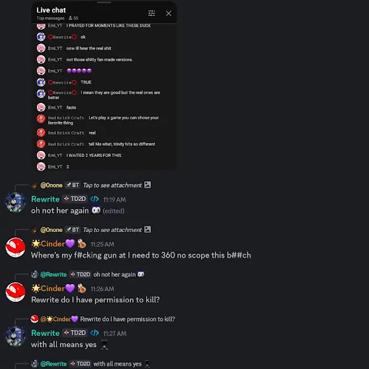Image resolution: width=369 pixels, height=369 pixels.
Task: Click Rewrite username at the 11:19 AM message
Action: tap(45, 199)
